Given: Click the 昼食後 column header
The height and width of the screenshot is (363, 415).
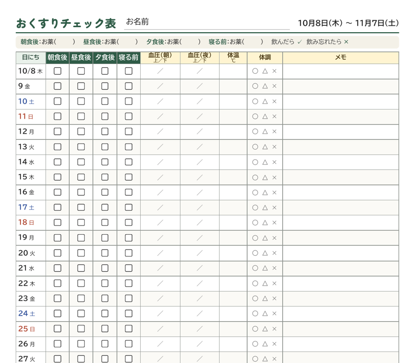Looking at the screenshot, I should (81, 58).
